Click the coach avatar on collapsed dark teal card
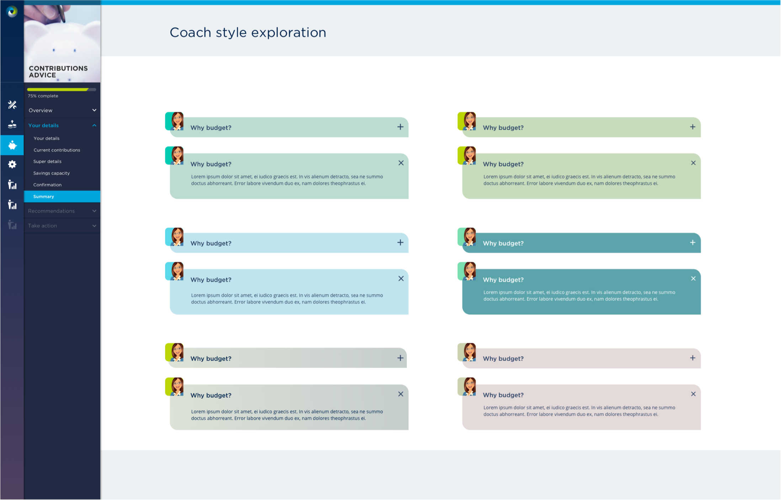Viewport: 781px width, 500px height. click(x=467, y=237)
